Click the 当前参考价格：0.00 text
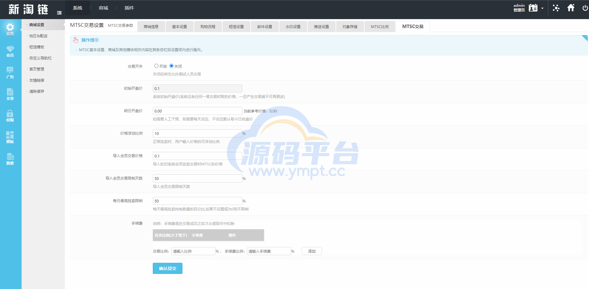 260,111
